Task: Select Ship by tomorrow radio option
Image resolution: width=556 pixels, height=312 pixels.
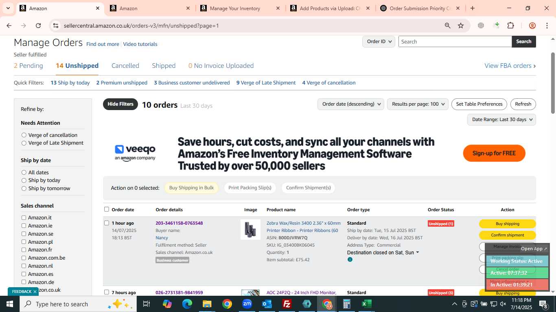Action: [x=24, y=188]
